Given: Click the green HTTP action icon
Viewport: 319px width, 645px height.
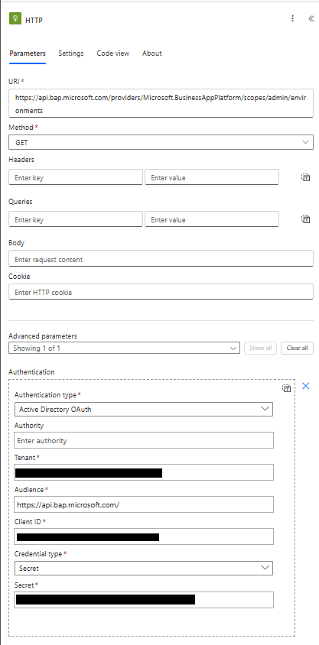Looking at the screenshot, I should click(15, 19).
